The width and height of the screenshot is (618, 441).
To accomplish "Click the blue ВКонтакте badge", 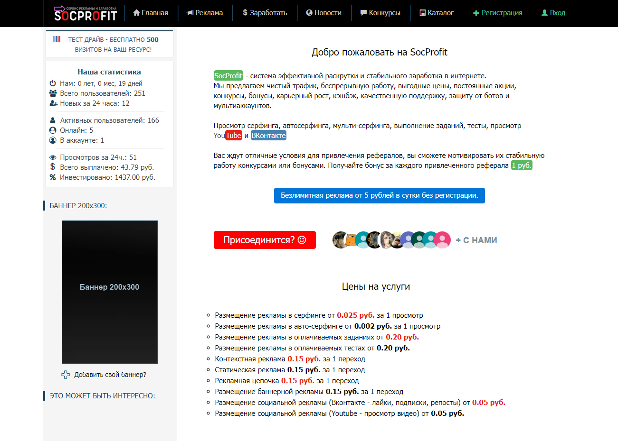I will tap(268, 136).
